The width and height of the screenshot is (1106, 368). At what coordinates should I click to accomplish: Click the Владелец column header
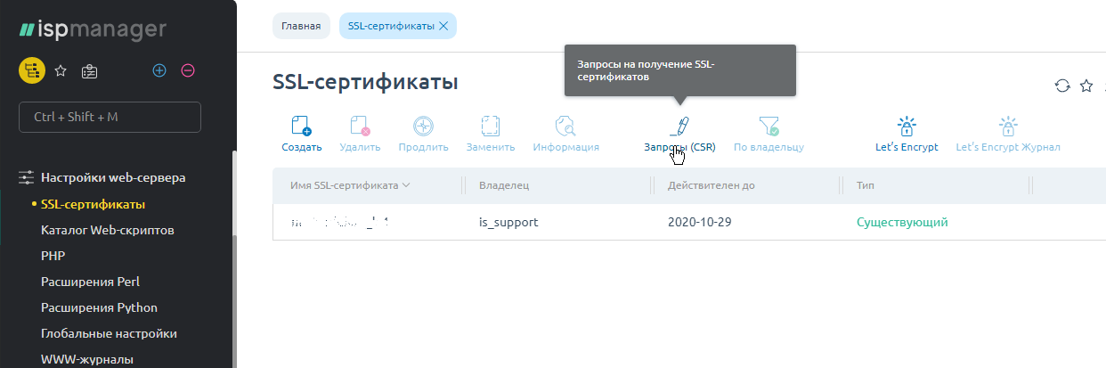pyautogui.click(x=504, y=185)
